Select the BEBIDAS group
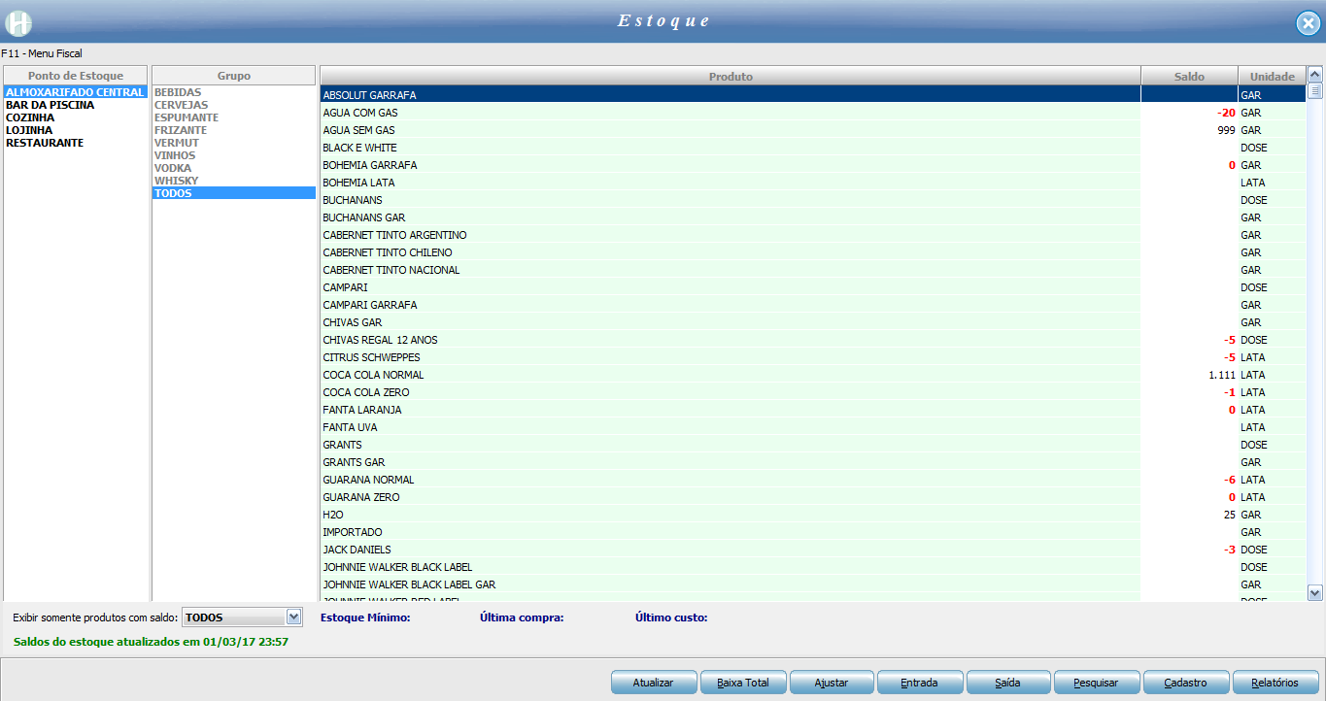Image resolution: width=1326 pixels, height=701 pixels. pos(234,92)
